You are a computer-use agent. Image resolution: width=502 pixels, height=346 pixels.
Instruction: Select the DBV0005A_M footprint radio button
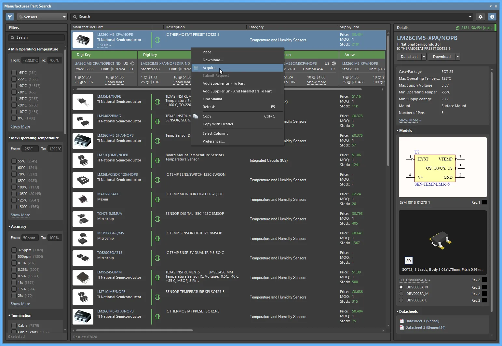pos(401,294)
